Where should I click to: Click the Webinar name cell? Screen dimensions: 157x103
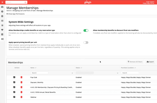point(33,97)
